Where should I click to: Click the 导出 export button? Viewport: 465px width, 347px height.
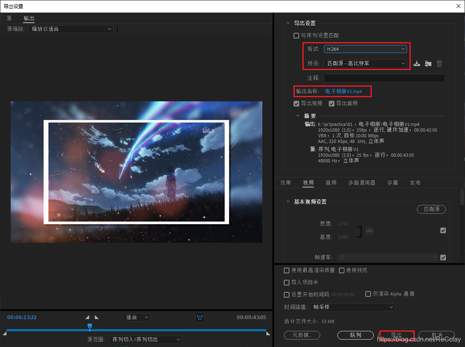pyautogui.click(x=396, y=335)
